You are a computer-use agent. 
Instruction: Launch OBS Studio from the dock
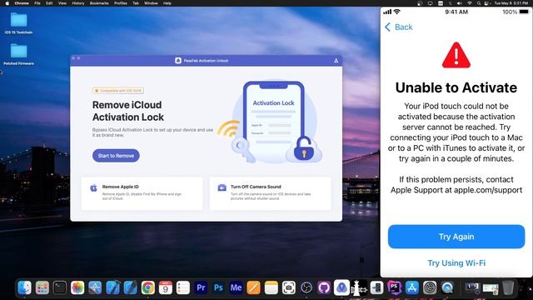[x=306, y=287]
